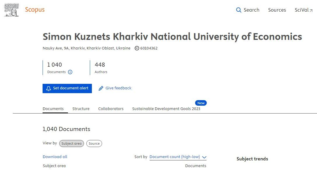317x170 pixels.
Task: Click the bell icon in Set document alert
Action: pyautogui.click(x=48, y=88)
